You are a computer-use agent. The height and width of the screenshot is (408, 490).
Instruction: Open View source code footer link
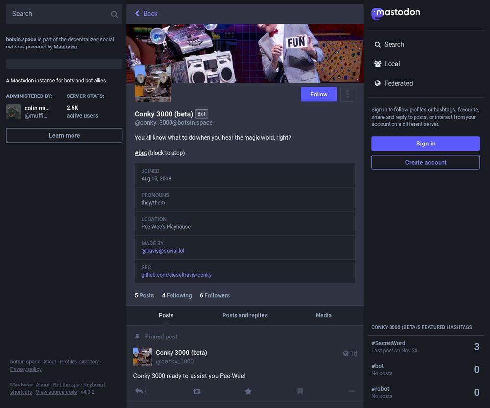(x=56, y=392)
